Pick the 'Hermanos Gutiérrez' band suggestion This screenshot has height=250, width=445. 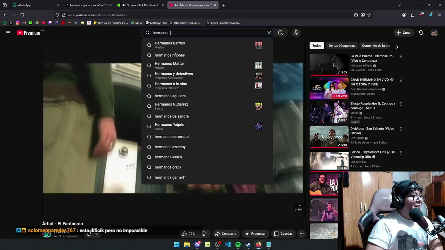point(207,106)
